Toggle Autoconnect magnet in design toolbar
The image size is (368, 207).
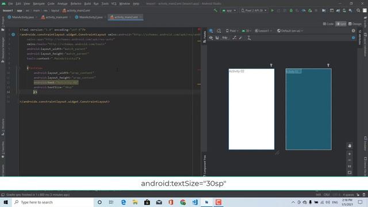click(x=217, y=38)
